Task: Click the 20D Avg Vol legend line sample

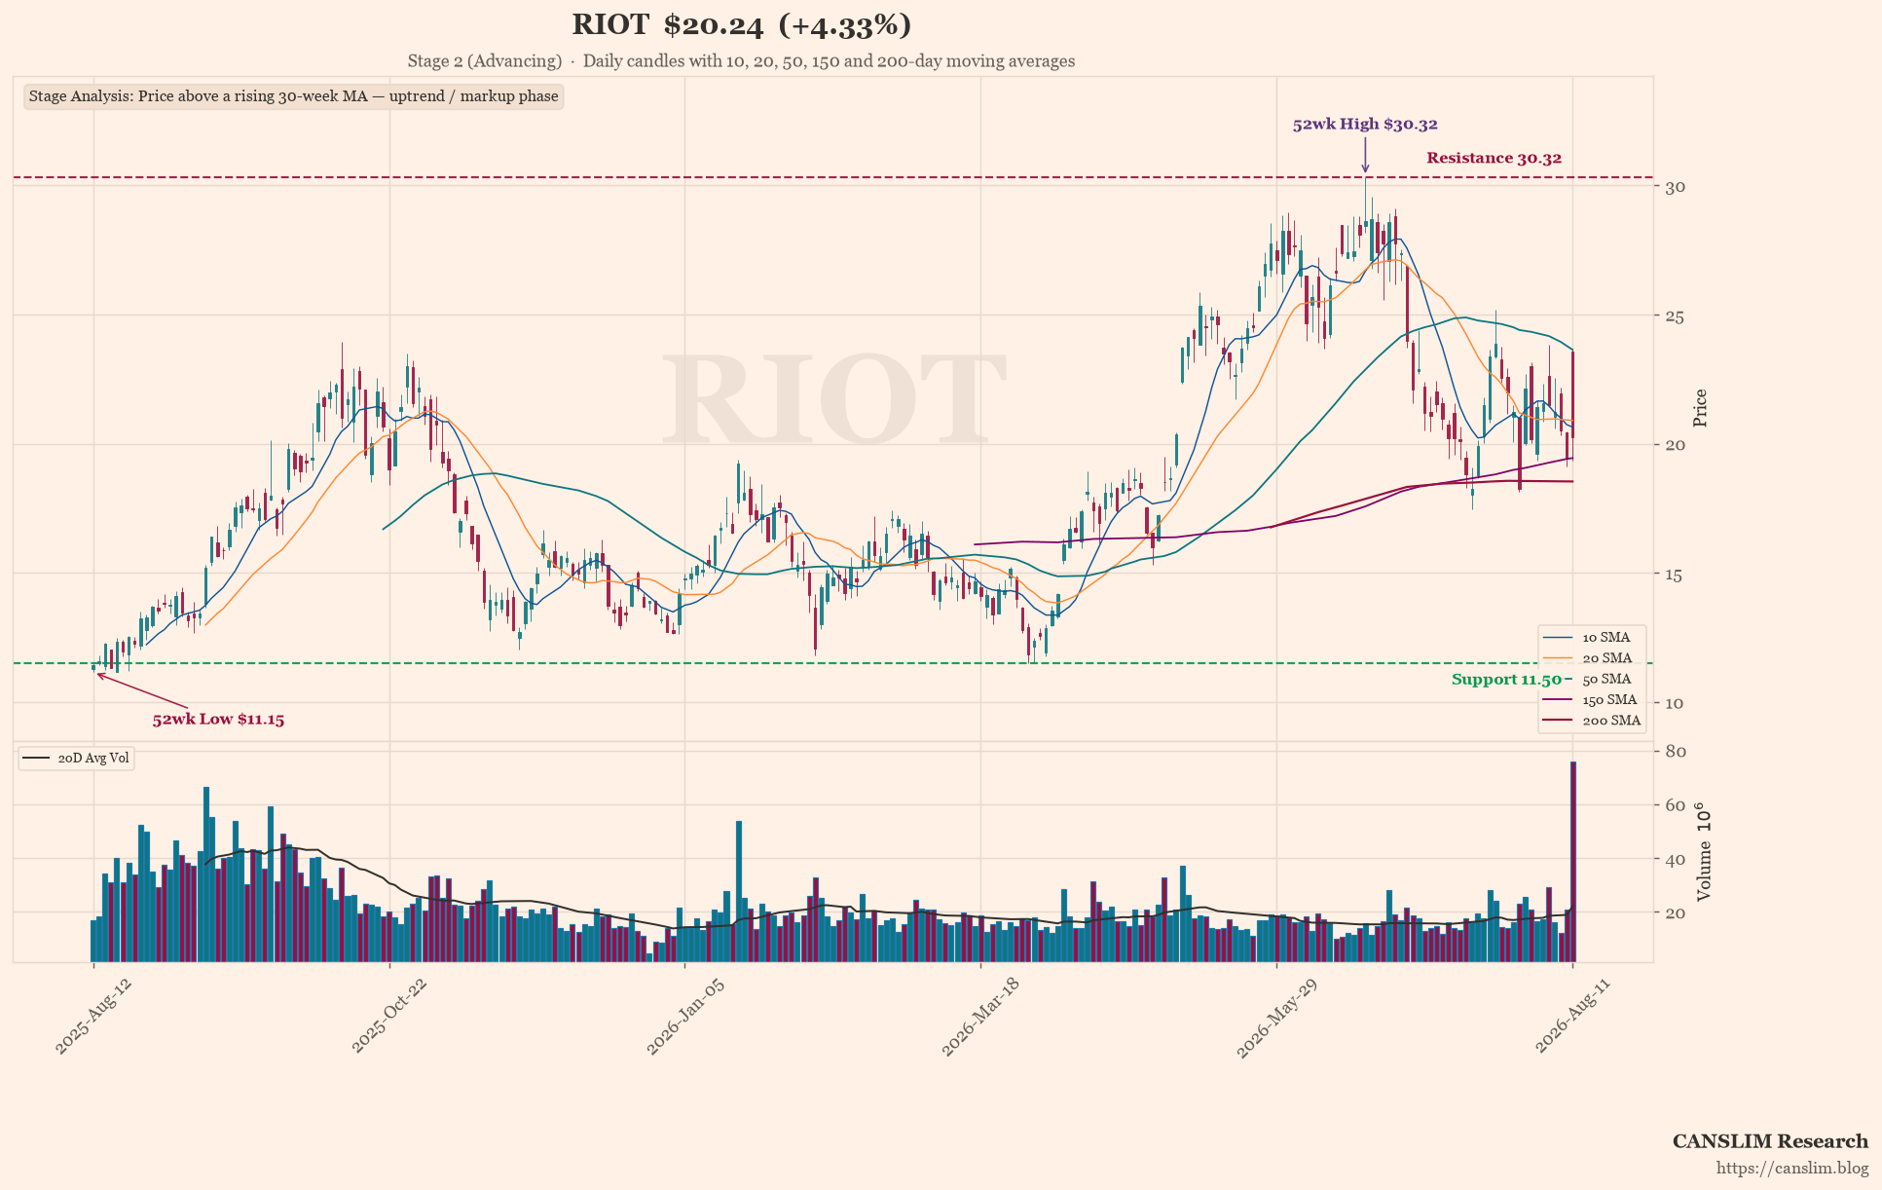Action: click(36, 759)
